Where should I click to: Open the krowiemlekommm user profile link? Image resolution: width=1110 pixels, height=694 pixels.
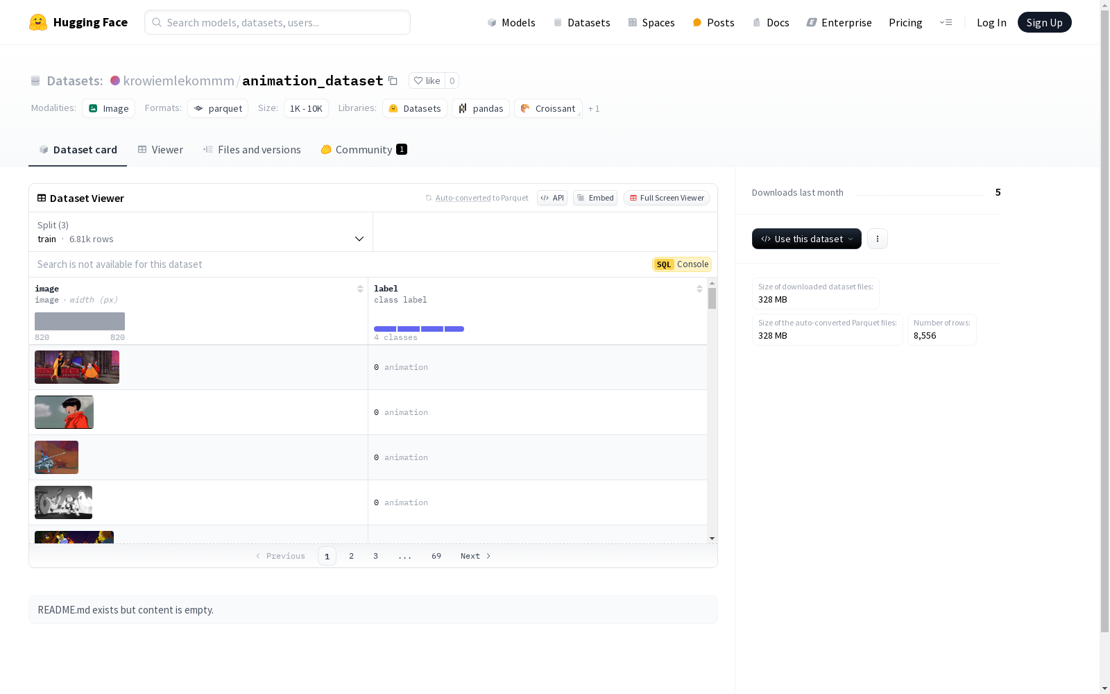(x=178, y=81)
